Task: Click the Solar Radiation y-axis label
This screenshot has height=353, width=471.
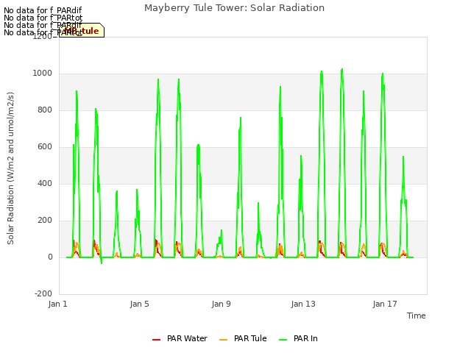Action: point(10,168)
